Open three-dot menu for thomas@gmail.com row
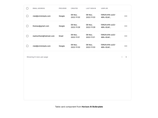Viewport: 158px width, 118px height. click(x=126, y=26)
